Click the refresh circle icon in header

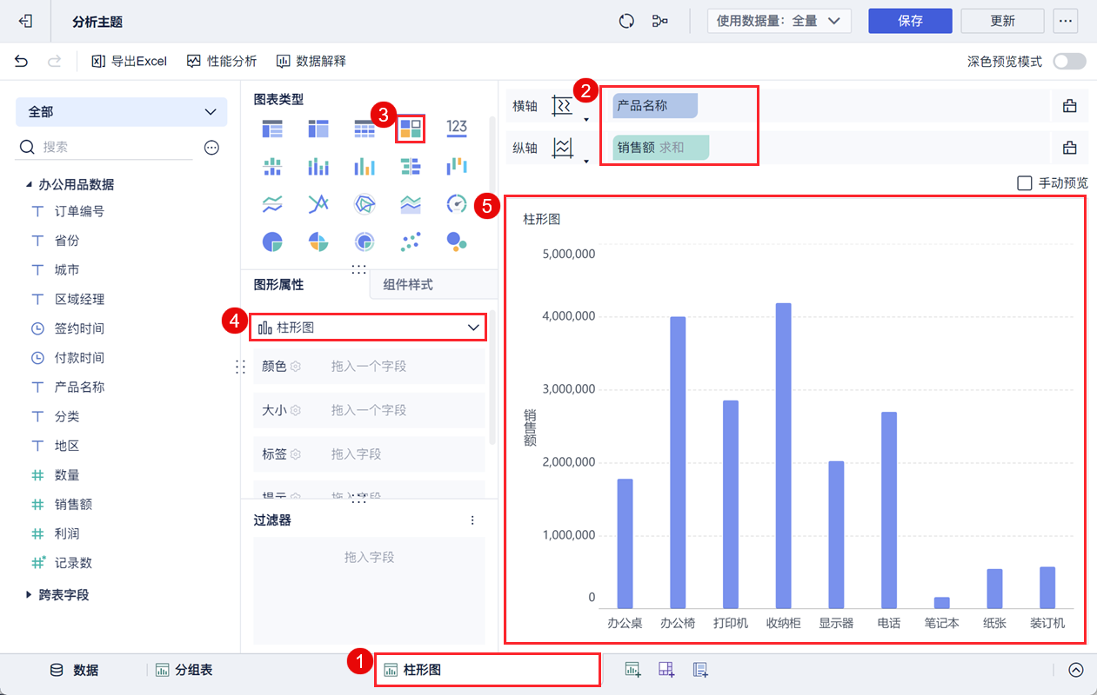626,21
